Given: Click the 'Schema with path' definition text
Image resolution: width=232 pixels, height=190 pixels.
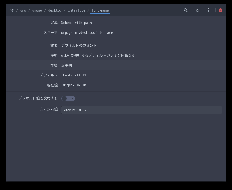Looking at the screenshot, I should click(77, 23).
